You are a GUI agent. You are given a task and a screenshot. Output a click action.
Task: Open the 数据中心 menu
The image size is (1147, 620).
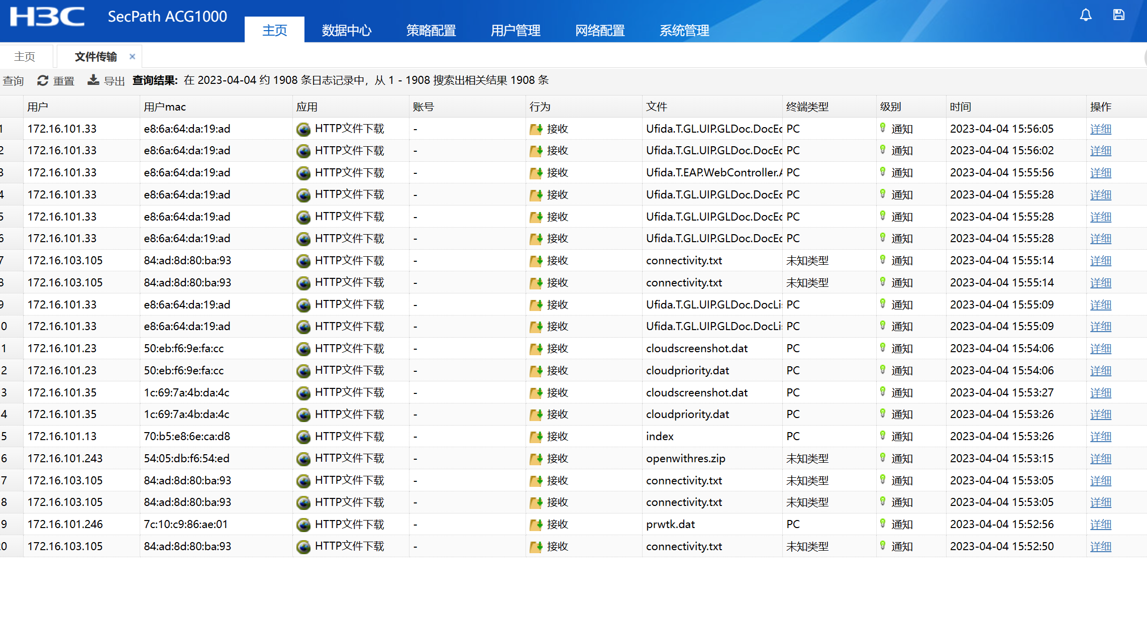pos(346,31)
